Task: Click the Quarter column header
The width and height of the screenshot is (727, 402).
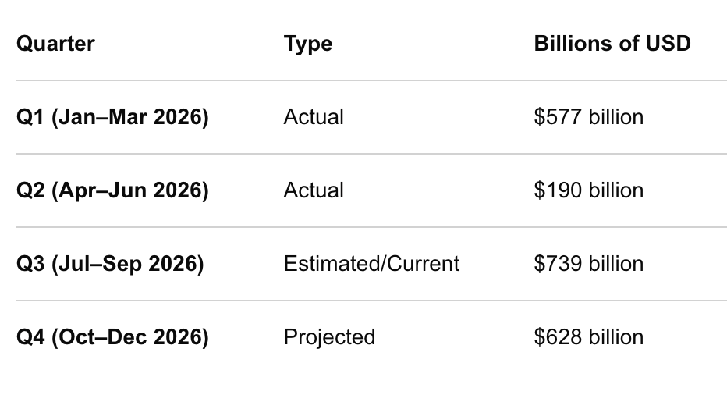Action: pyautogui.click(x=55, y=44)
